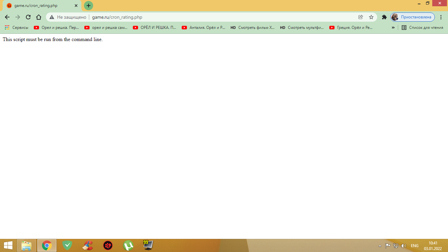The width and height of the screenshot is (448, 252).
Task: Show hidden system tray icons
Action: coord(380,245)
